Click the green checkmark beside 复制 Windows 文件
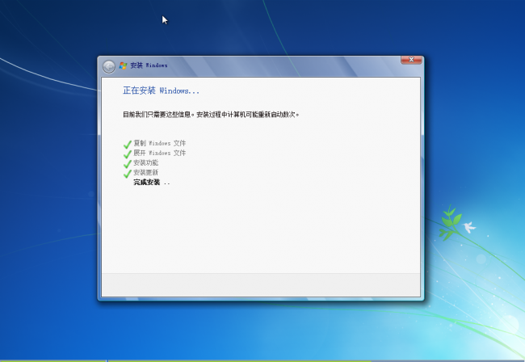Screen dimensions: 525x362 click(x=128, y=145)
